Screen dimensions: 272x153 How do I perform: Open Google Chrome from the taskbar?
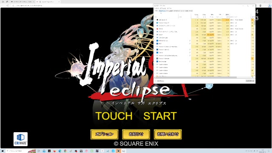click(65, 151)
